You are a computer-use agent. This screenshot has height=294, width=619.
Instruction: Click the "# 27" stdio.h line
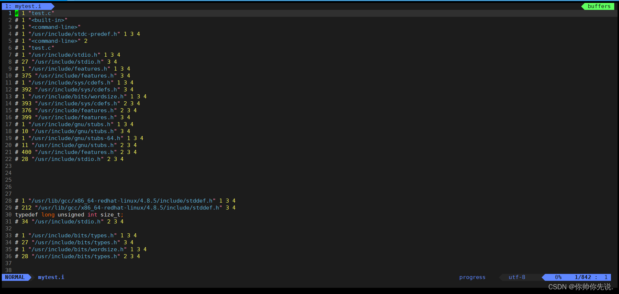66,62
